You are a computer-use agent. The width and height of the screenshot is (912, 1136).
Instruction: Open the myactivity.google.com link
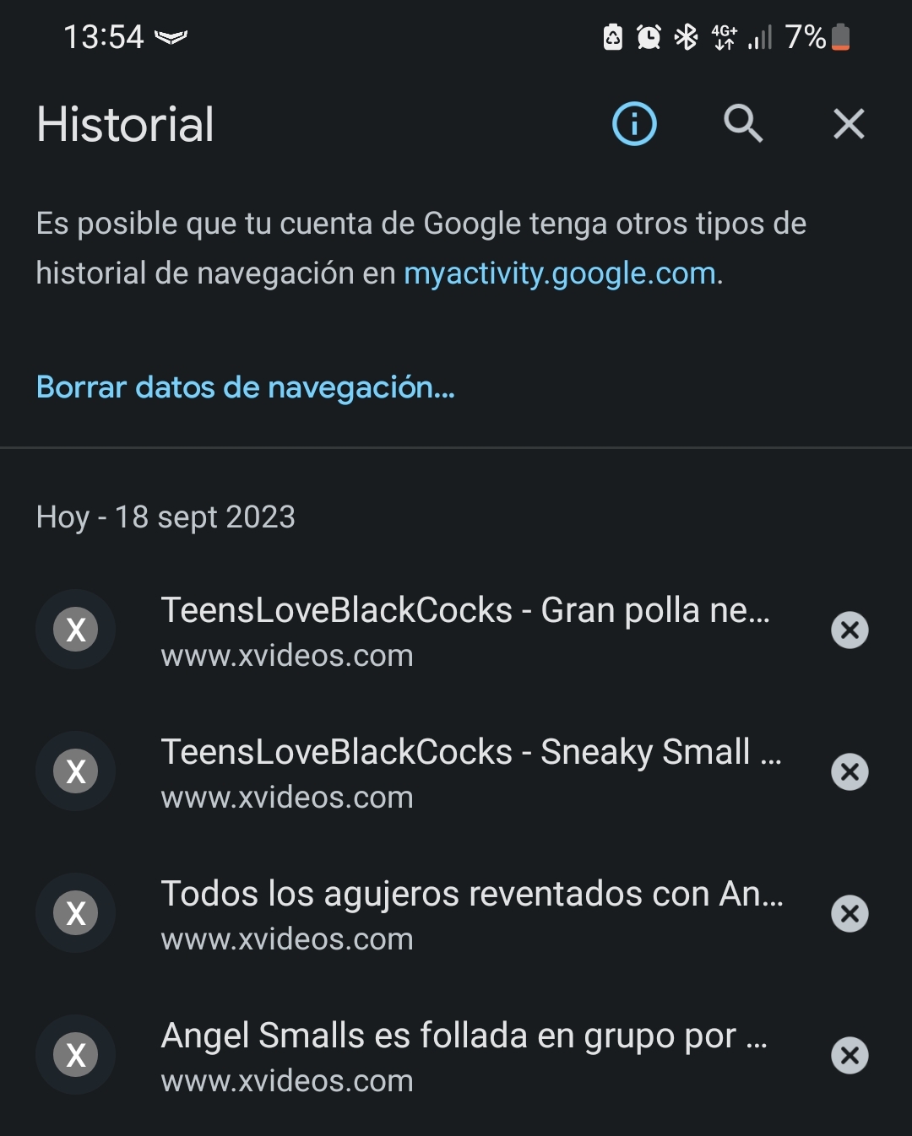561,273
